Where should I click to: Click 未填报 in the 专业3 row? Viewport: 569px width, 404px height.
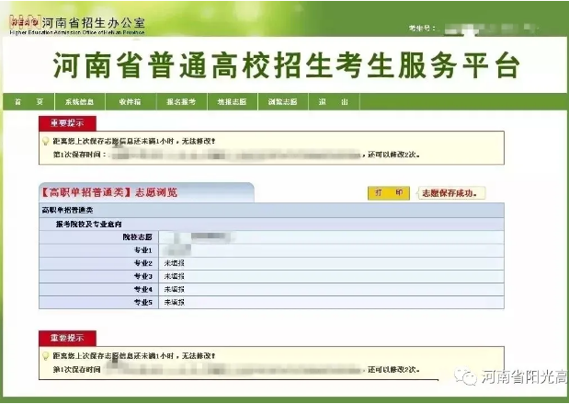[174, 276]
